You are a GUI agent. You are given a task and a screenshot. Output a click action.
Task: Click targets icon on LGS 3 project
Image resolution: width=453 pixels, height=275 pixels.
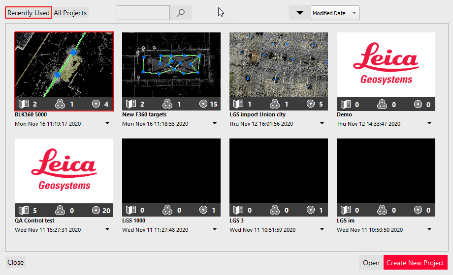click(311, 210)
